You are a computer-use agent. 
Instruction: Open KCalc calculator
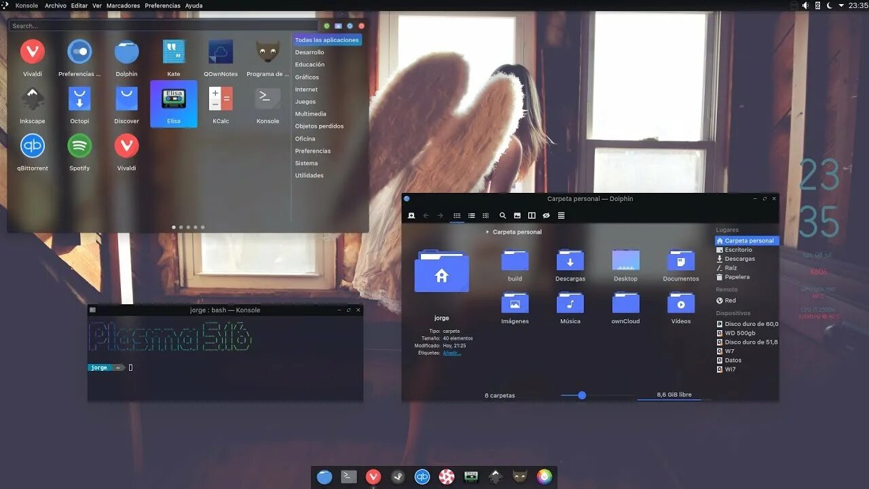tap(221, 105)
